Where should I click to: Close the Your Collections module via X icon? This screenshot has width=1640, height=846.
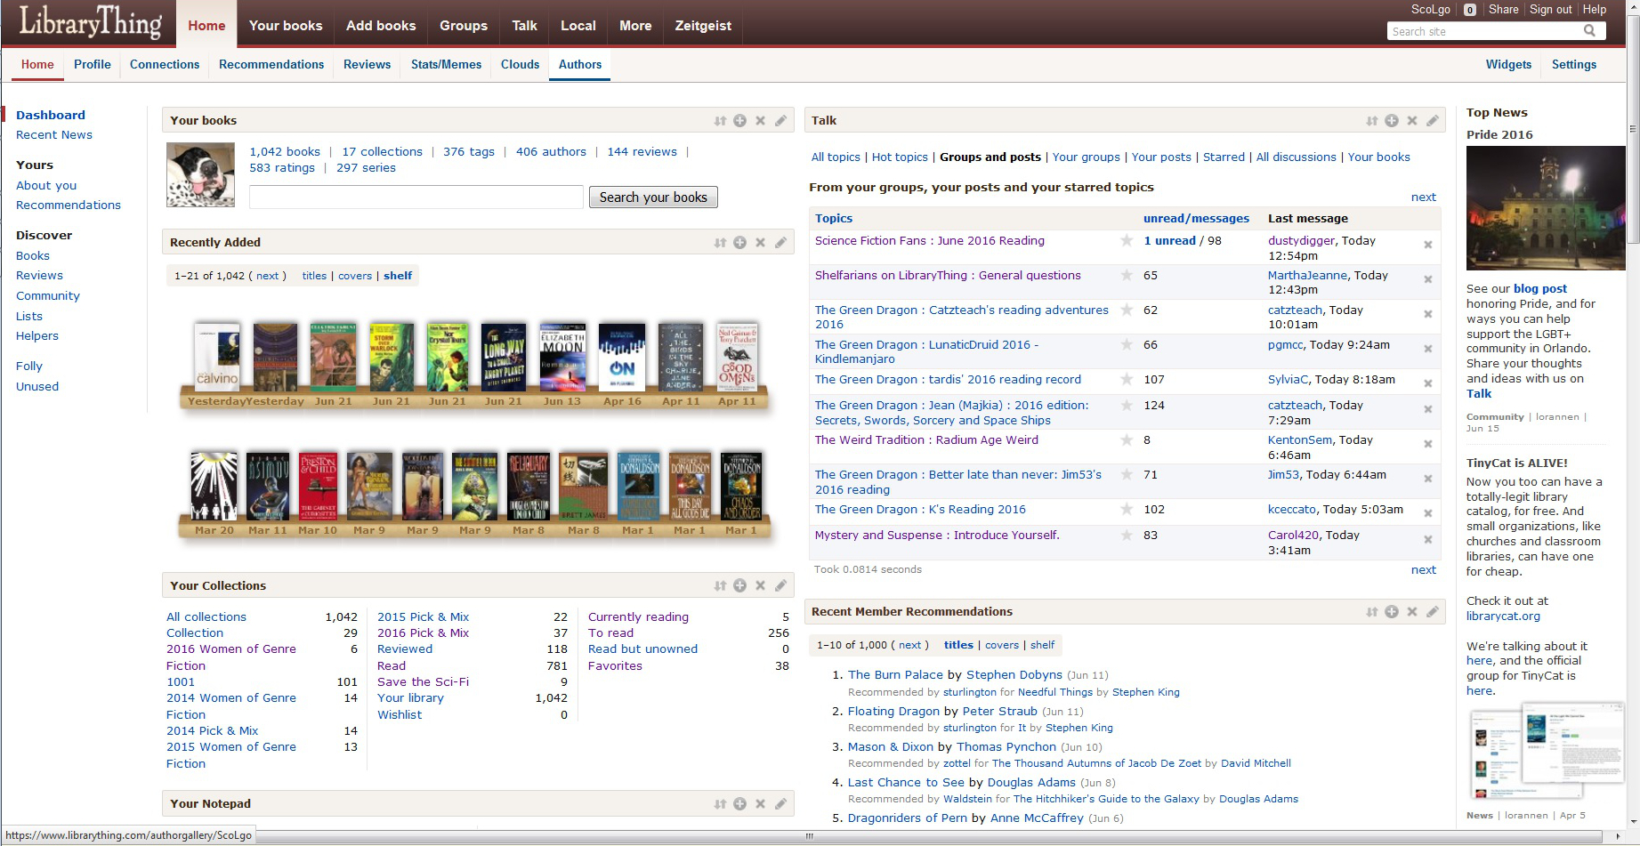pyautogui.click(x=760, y=586)
